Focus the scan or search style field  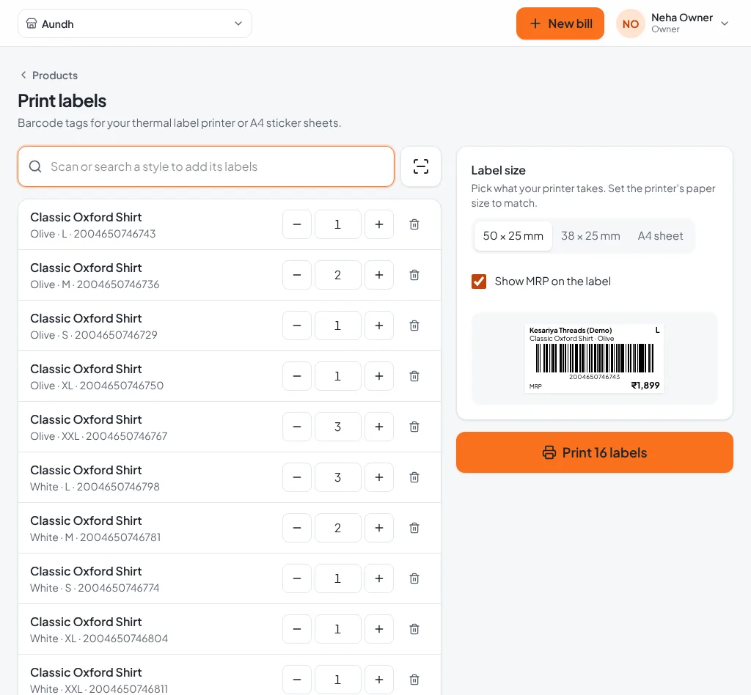click(x=206, y=166)
